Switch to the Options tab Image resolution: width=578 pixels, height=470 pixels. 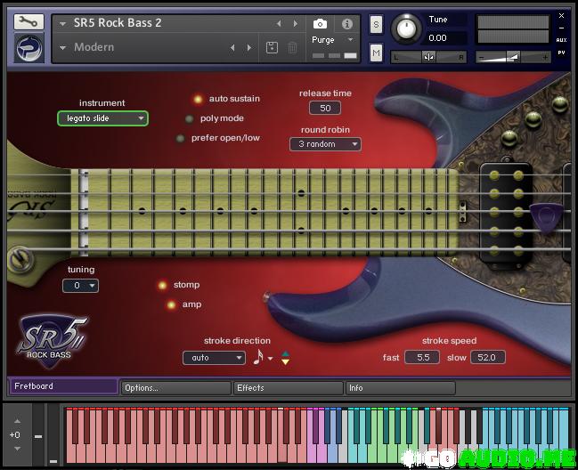(176, 388)
